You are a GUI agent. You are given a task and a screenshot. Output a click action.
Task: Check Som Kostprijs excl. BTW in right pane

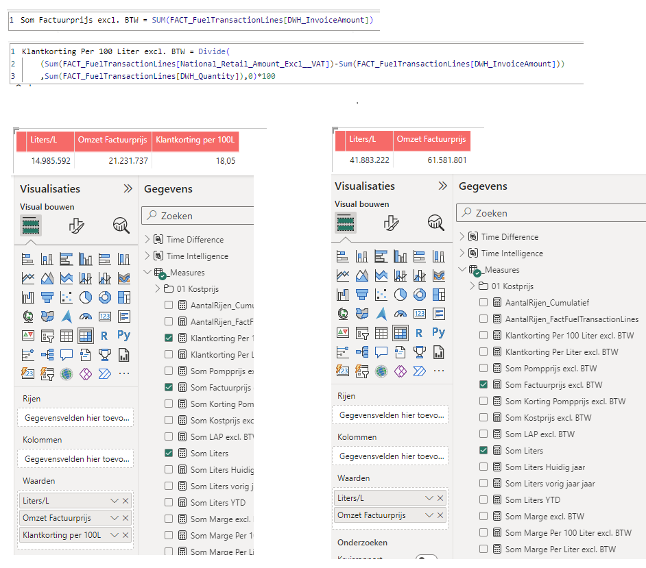(483, 417)
